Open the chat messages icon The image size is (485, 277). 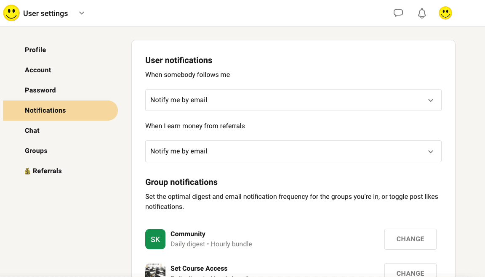tap(398, 13)
